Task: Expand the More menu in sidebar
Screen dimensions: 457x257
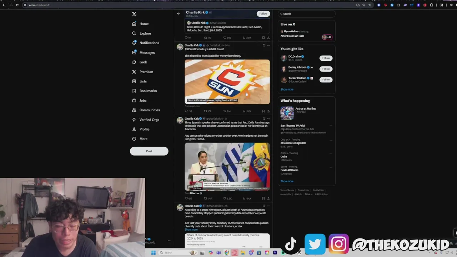Action: (x=140, y=139)
